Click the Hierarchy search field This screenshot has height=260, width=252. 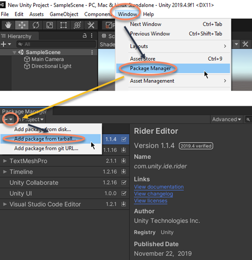pos(56,44)
